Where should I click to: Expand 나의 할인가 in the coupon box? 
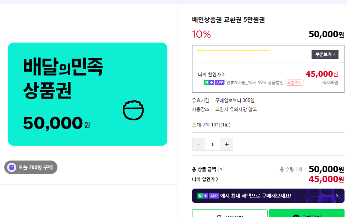(x=211, y=75)
